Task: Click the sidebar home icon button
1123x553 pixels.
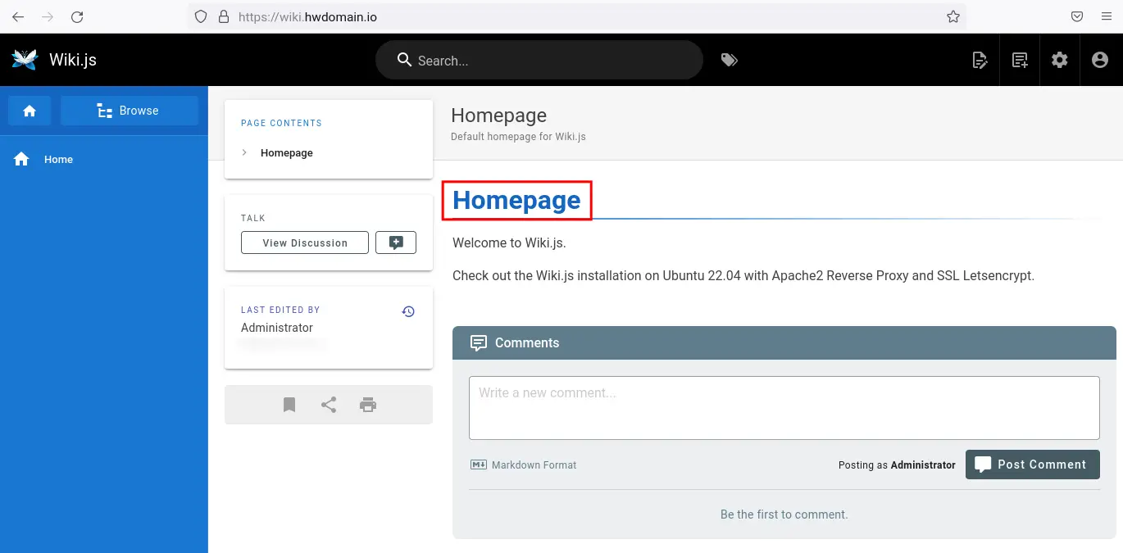Action: [30, 111]
